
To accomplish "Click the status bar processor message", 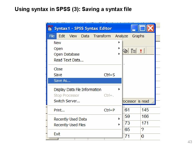I will point(136,101).
